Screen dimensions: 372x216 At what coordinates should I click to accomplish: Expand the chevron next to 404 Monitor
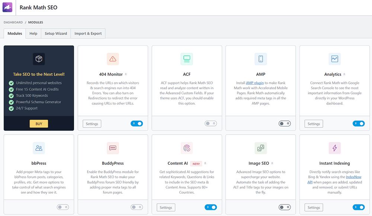pyautogui.click(x=126, y=74)
